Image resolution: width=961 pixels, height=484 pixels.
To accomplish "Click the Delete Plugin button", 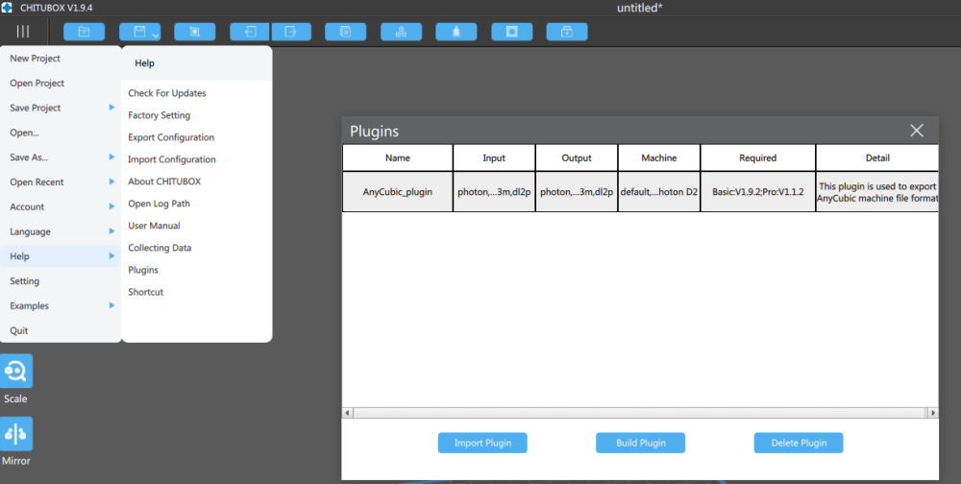I will pyautogui.click(x=799, y=443).
